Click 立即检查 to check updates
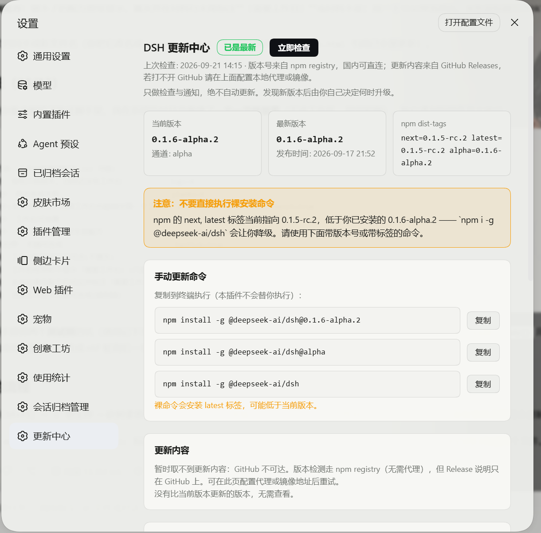 tap(294, 47)
